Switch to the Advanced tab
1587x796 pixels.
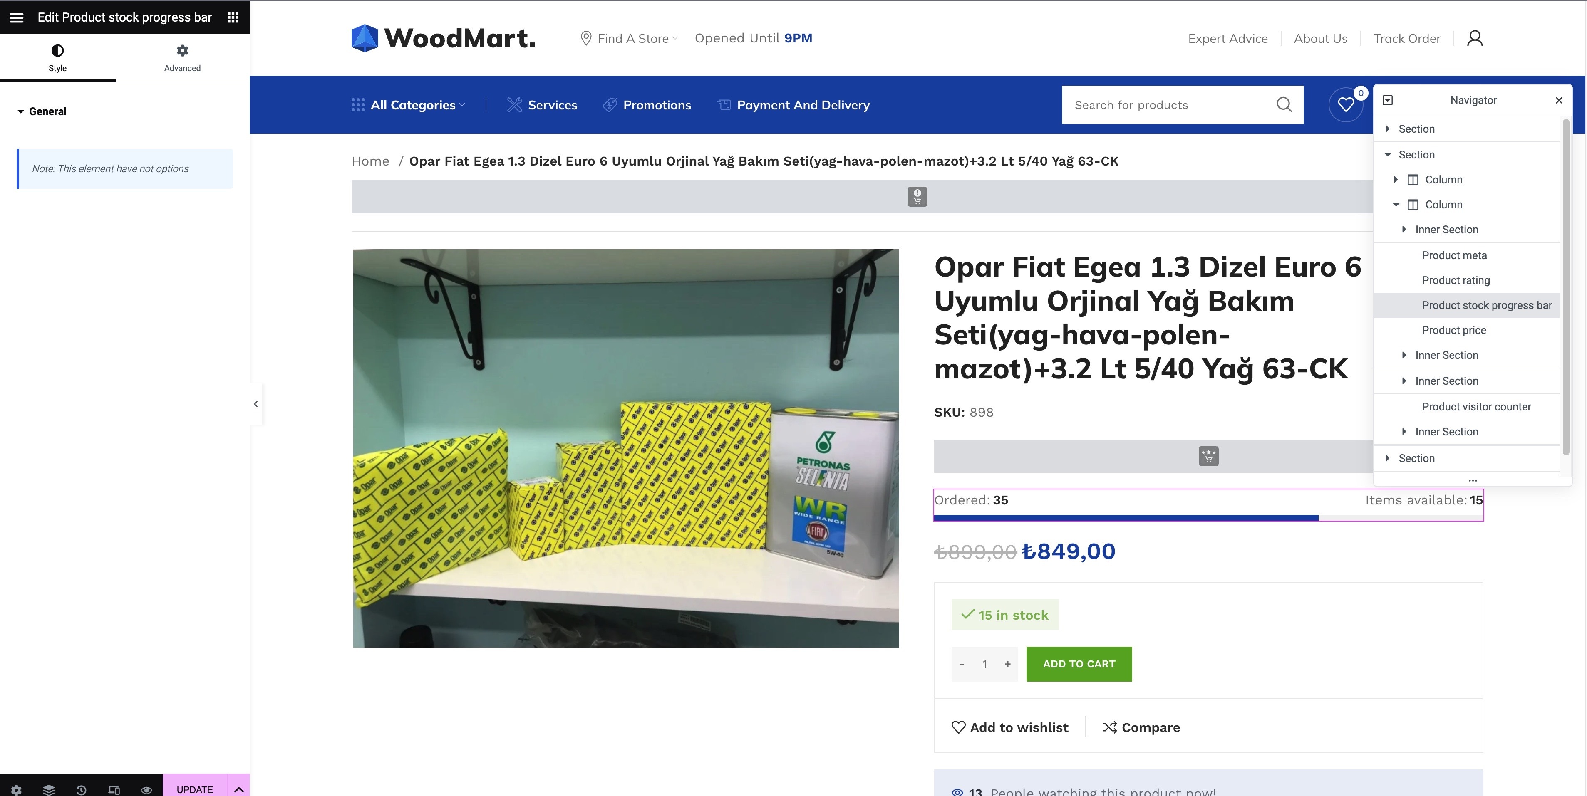[182, 58]
